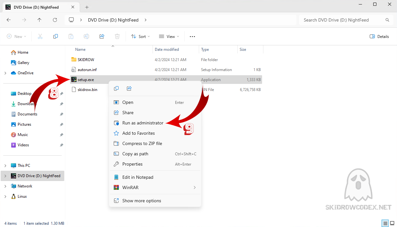Choose Compress to ZIP file
The image size is (397, 227).
pyautogui.click(x=155, y=143)
